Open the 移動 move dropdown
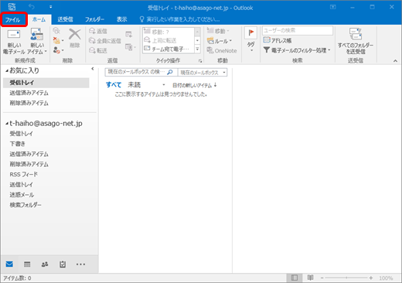Image resolution: width=402 pixels, height=283 pixels. coord(218,31)
